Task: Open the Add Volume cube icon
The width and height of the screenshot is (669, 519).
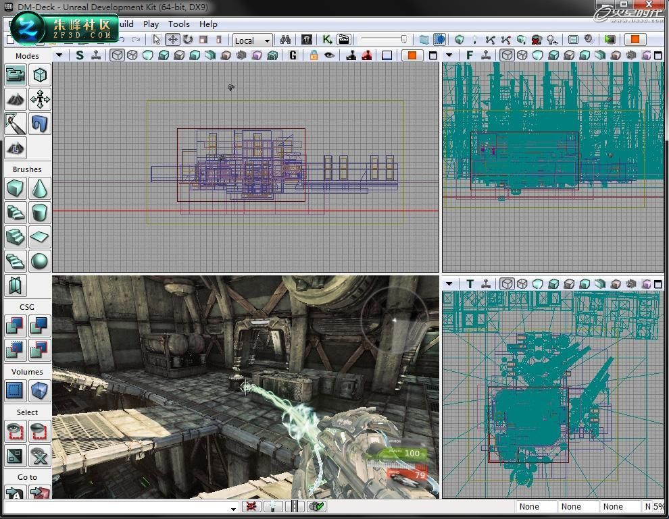Action: [40, 391]
